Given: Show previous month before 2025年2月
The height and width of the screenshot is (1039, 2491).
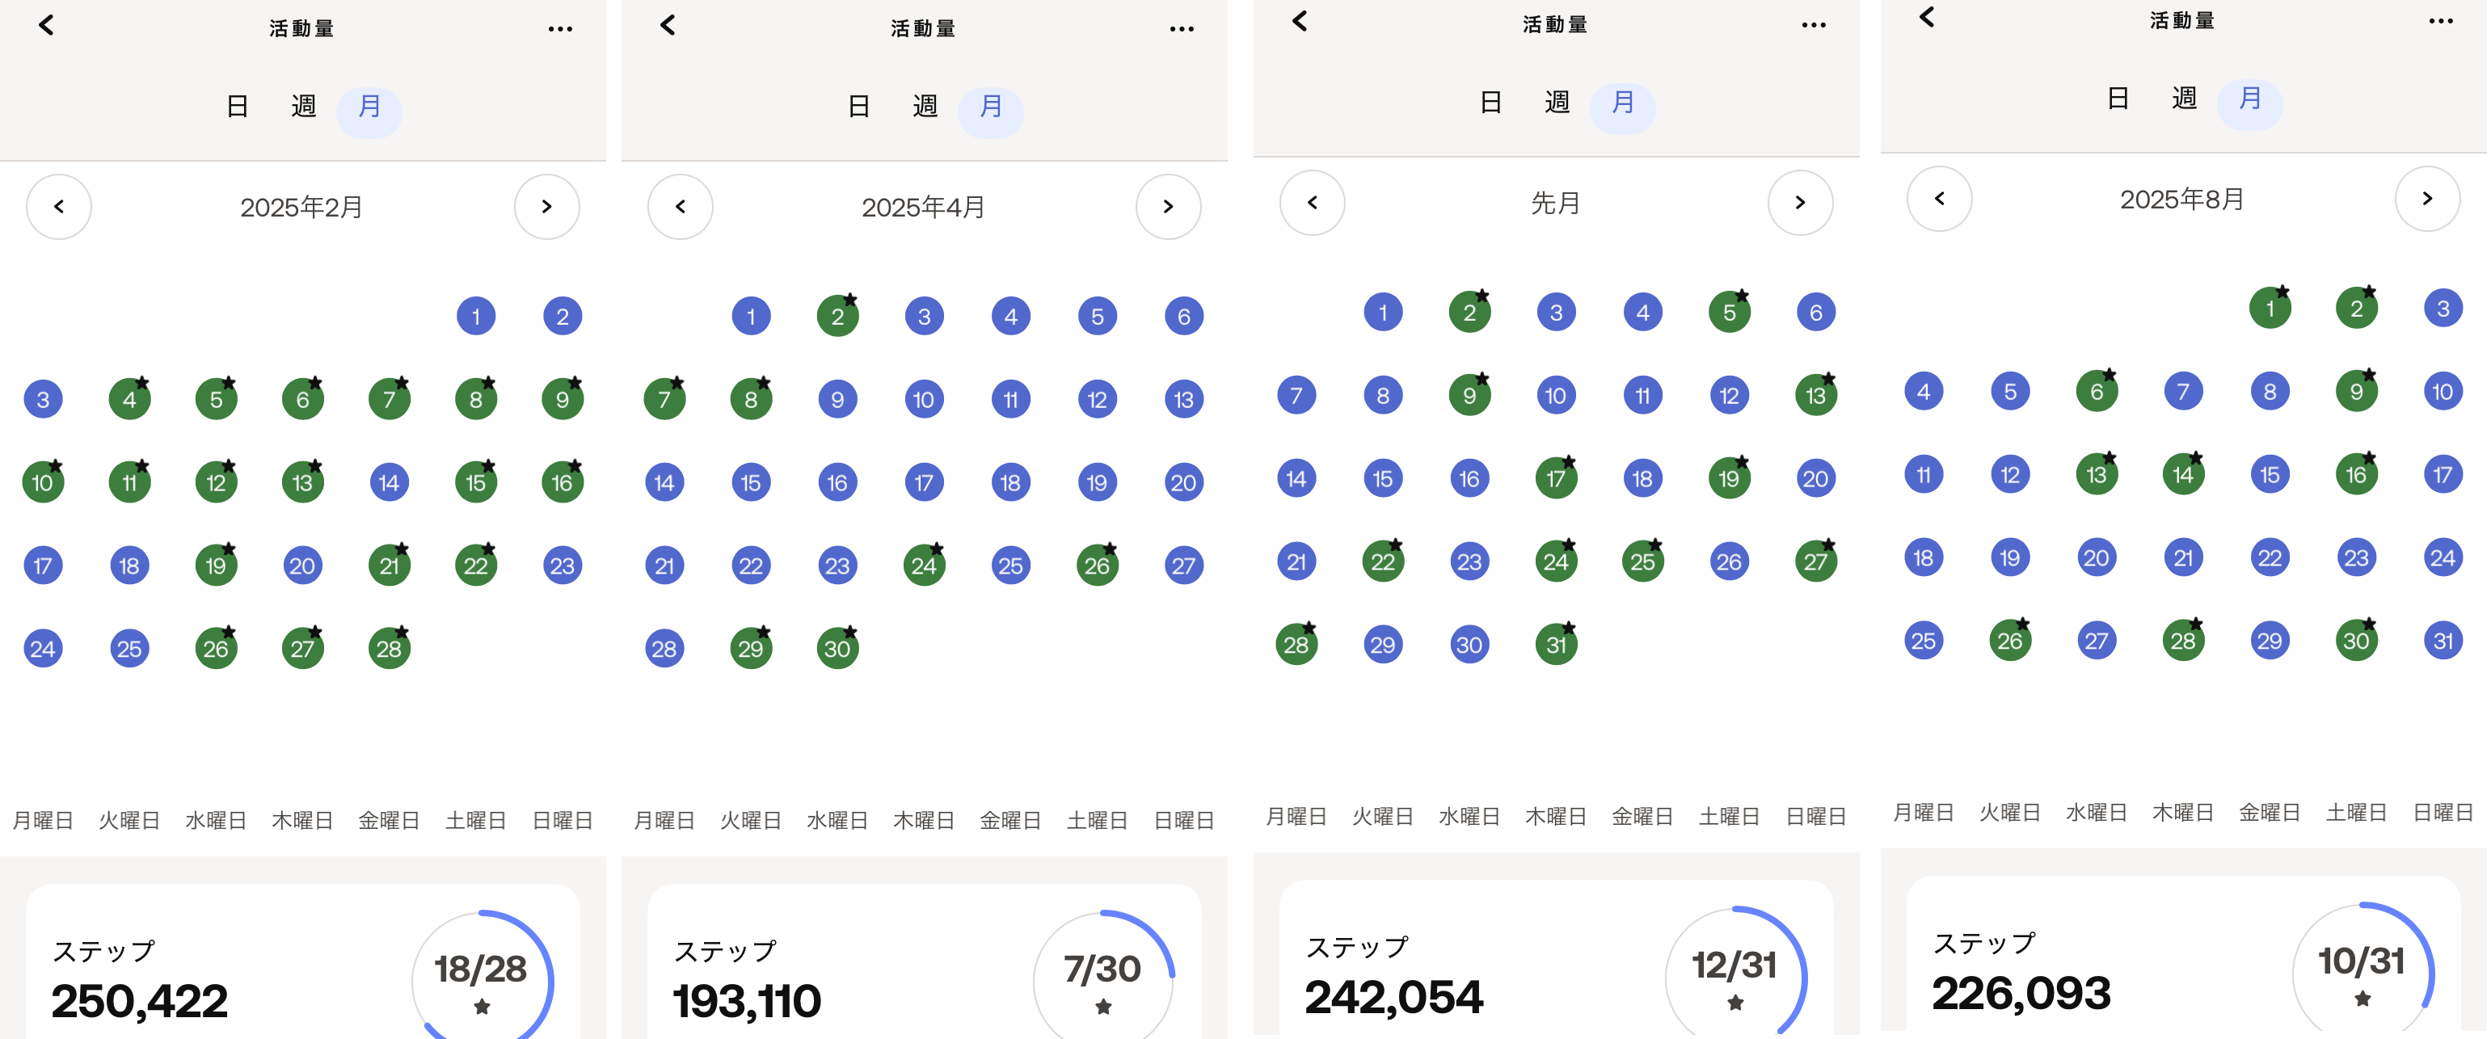Looking at the screenshot, I should [x=59, y=207].
